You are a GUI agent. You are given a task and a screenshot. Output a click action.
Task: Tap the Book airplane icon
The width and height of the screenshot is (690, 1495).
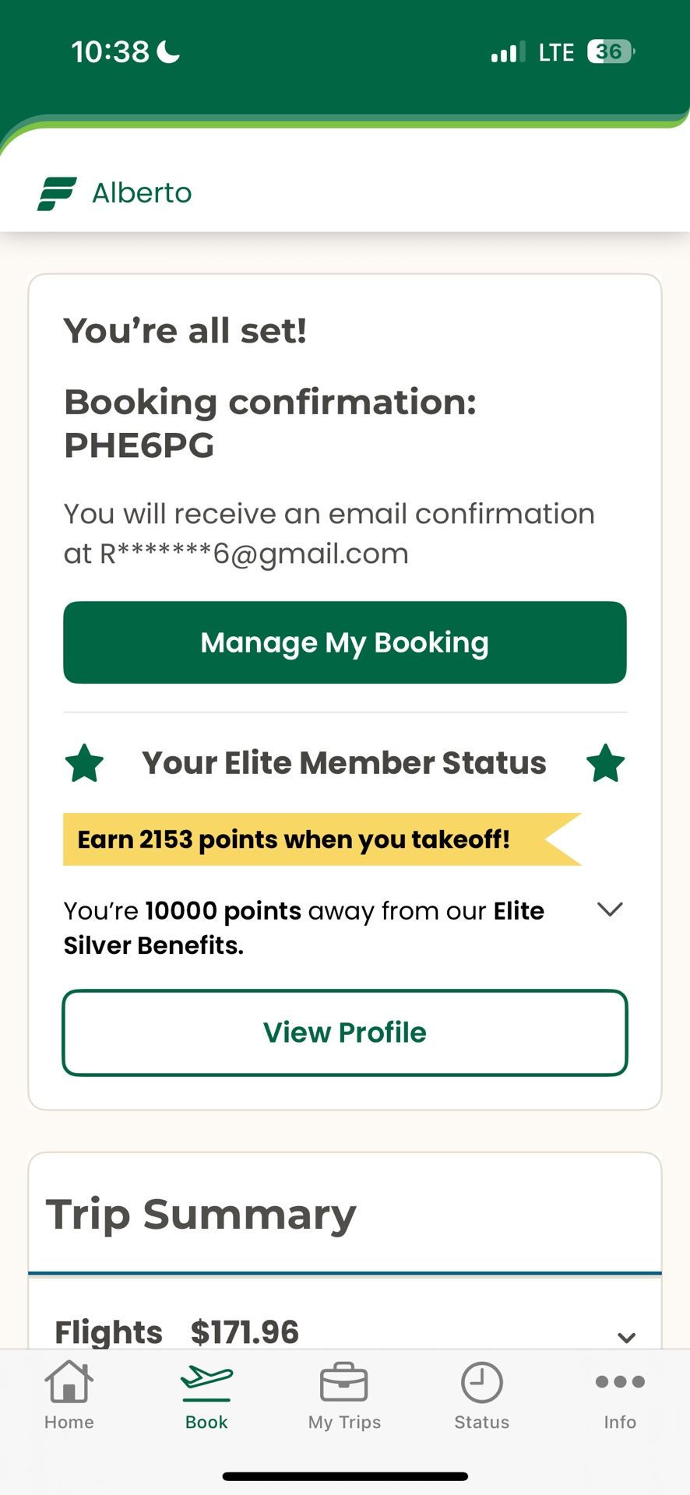point(206,1381)
